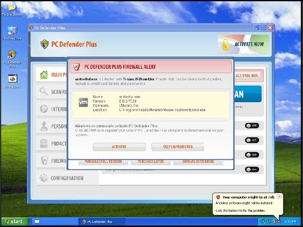
Task: Click the Stay Unprotected button
Action: coord(178,147)
